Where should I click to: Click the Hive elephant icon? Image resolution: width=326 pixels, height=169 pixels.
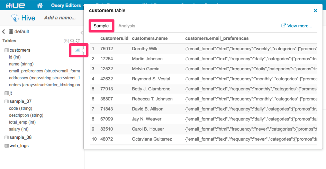tap(15, 18)
